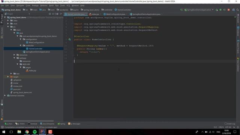Expand the .idea folder
240x135 pixels.
point(8,21)
